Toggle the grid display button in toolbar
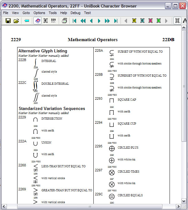Viewport: 188px width, 210px height. pos(177,21)
